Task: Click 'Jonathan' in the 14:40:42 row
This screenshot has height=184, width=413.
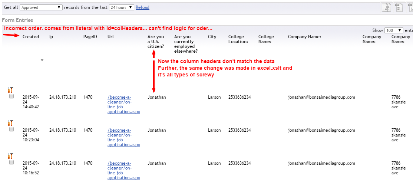Action: pos(157,97)
